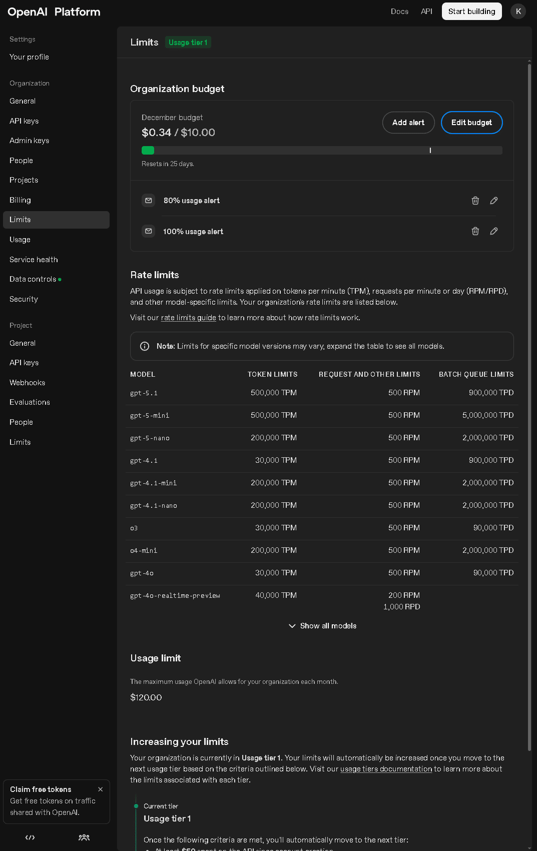Click the Add alert button
The height and width of the screenshot is (851, 537).
[408, 123]
